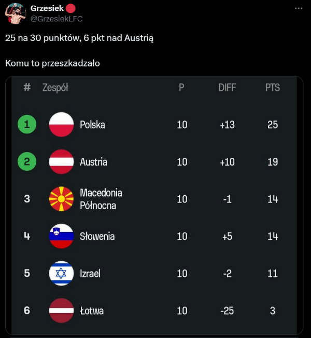
Task: Open the @GrzesiekLFC handle link
Action: coord(56,19)
